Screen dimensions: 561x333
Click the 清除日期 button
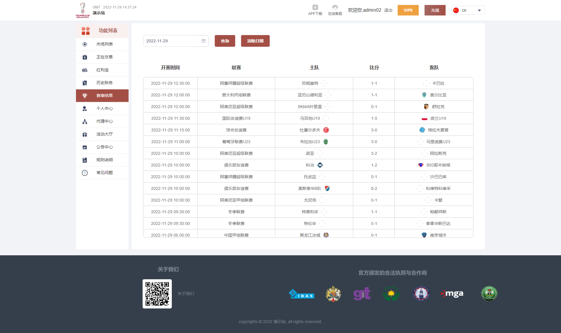pyautogui.click(x=255, y=41)
